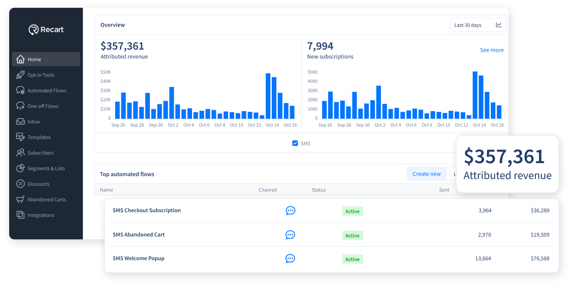Click the Templates icon in sidebar
This screenshot has height=286, width=571.
click(x=20, y=137)
